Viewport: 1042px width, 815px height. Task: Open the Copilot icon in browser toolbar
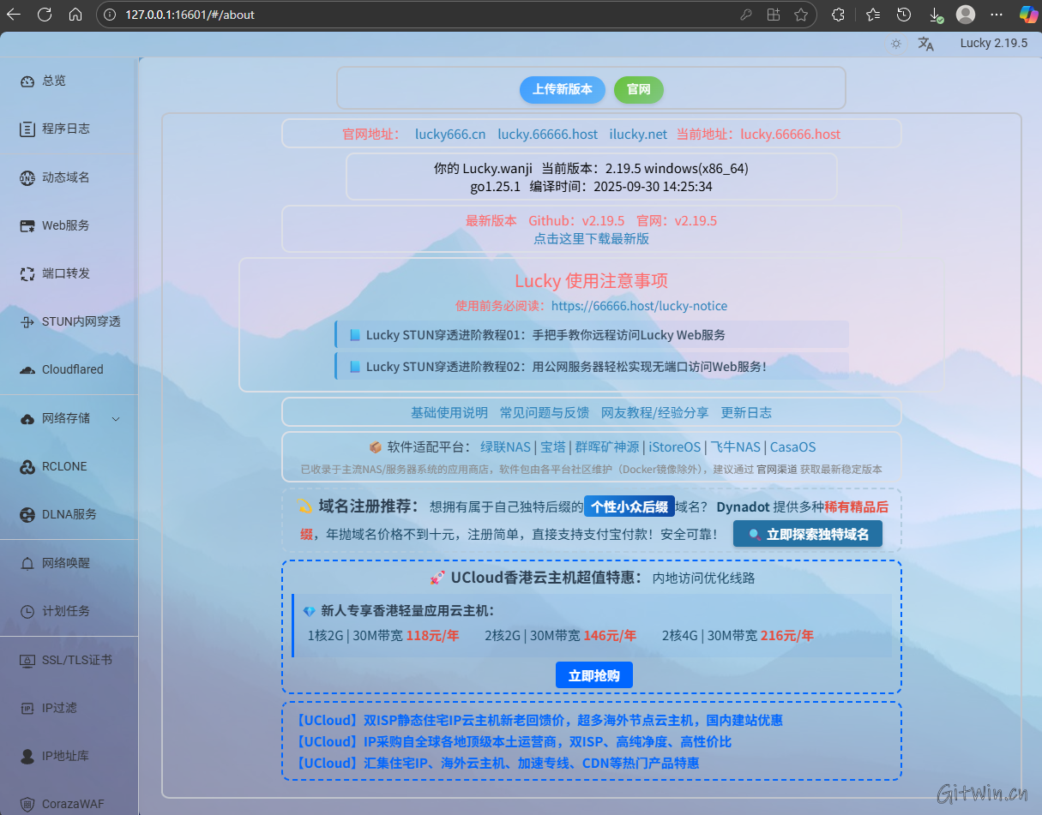click(1027, 15)
